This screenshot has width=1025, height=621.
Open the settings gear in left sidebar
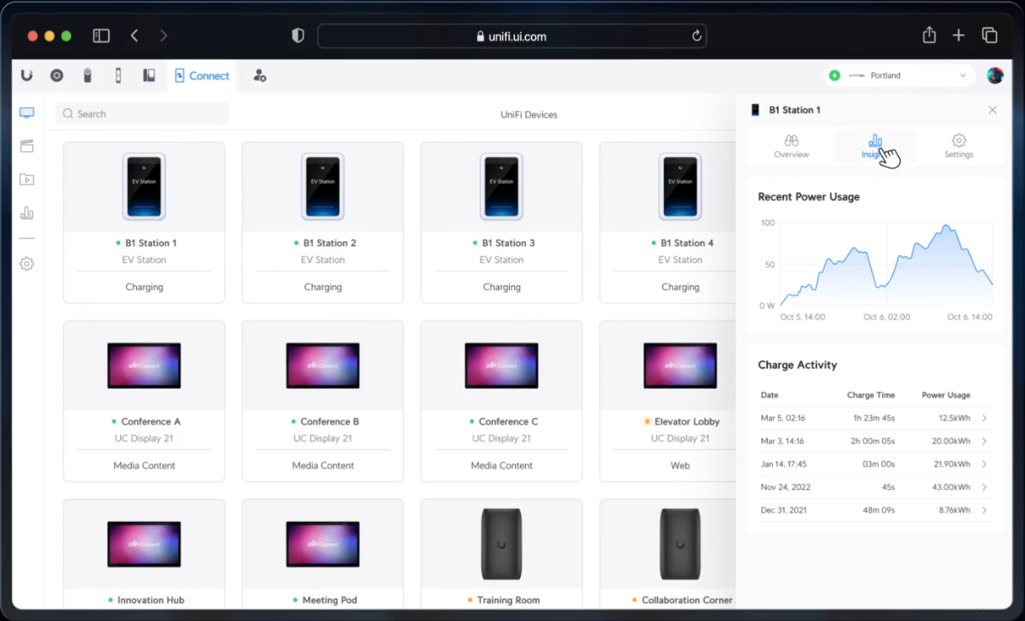click(27, 264)
